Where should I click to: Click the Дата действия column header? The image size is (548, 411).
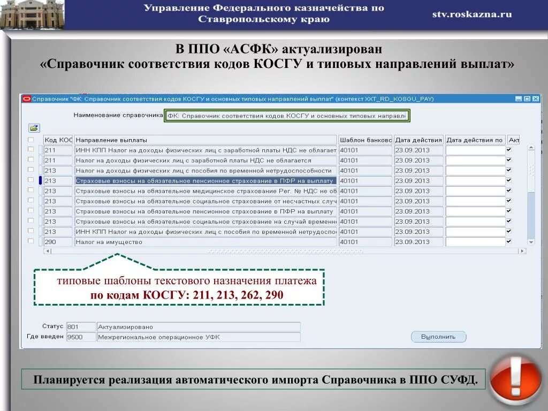[x=417, y=139]
